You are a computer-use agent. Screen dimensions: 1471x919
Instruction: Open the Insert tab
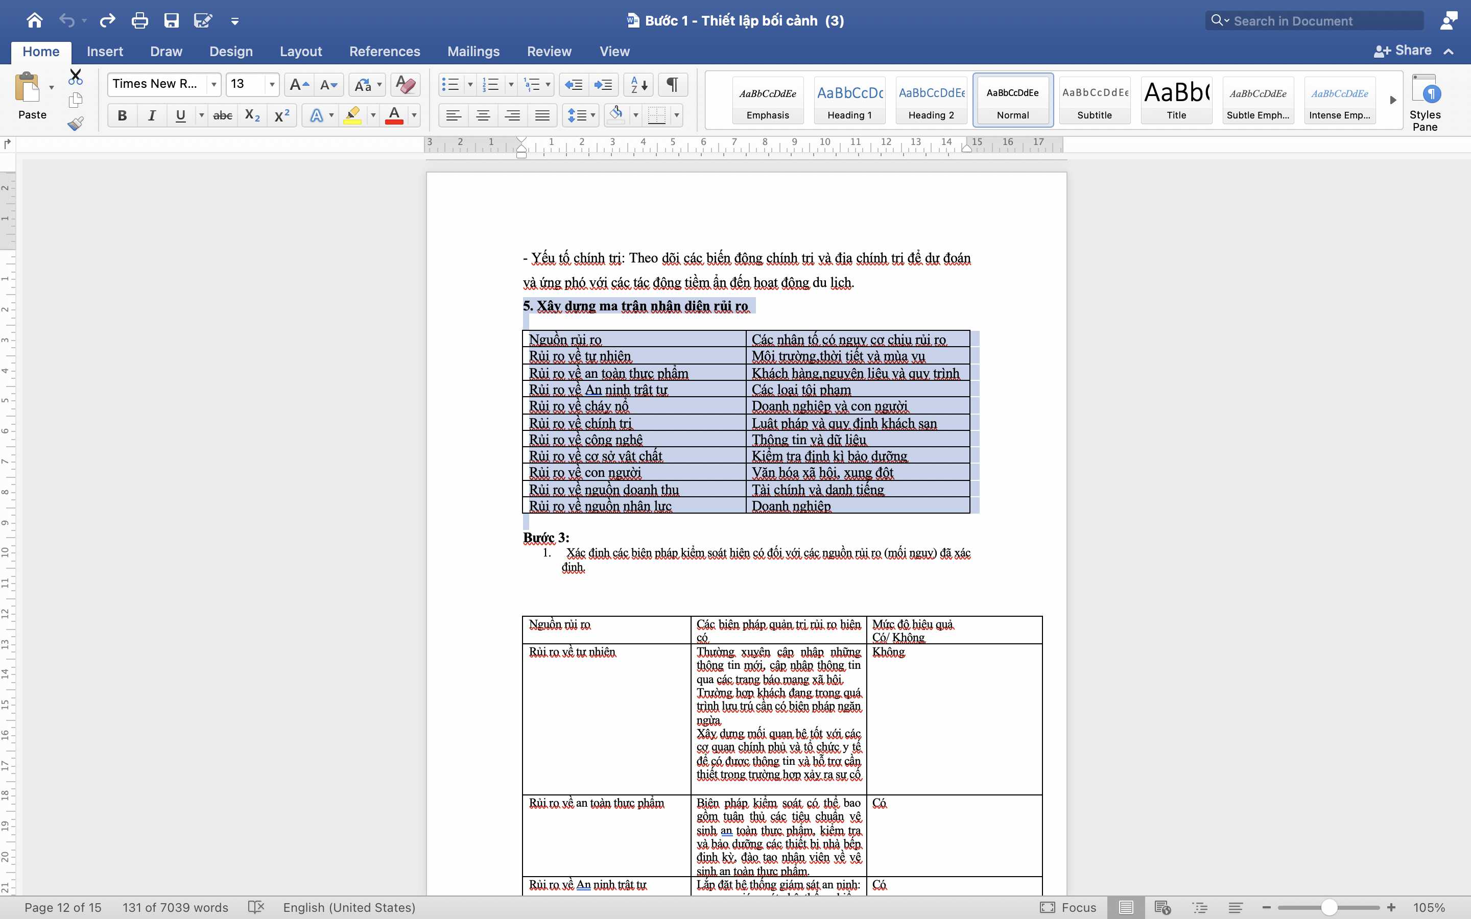(x=105, y=52)
